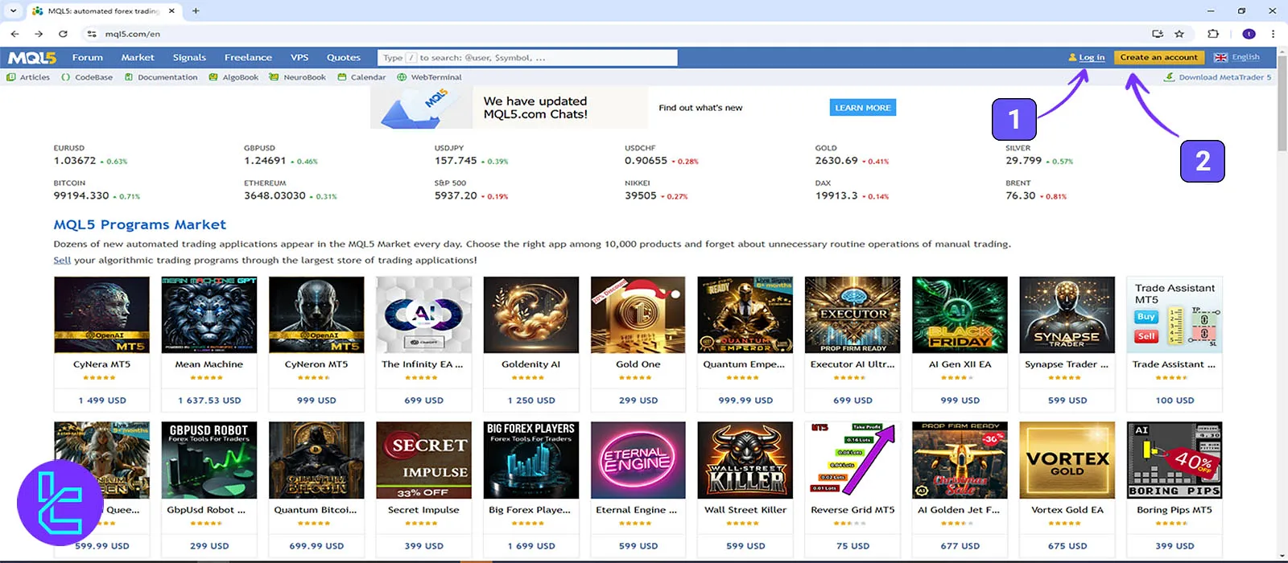This screenshot has height=563, width=1288.
Task: Open the CyNera MT5 product thumbnail
Action: 101,315
